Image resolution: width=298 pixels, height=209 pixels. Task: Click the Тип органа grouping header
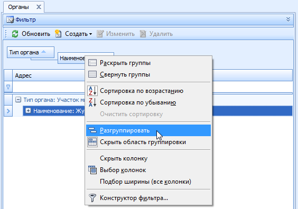(31, 52)
